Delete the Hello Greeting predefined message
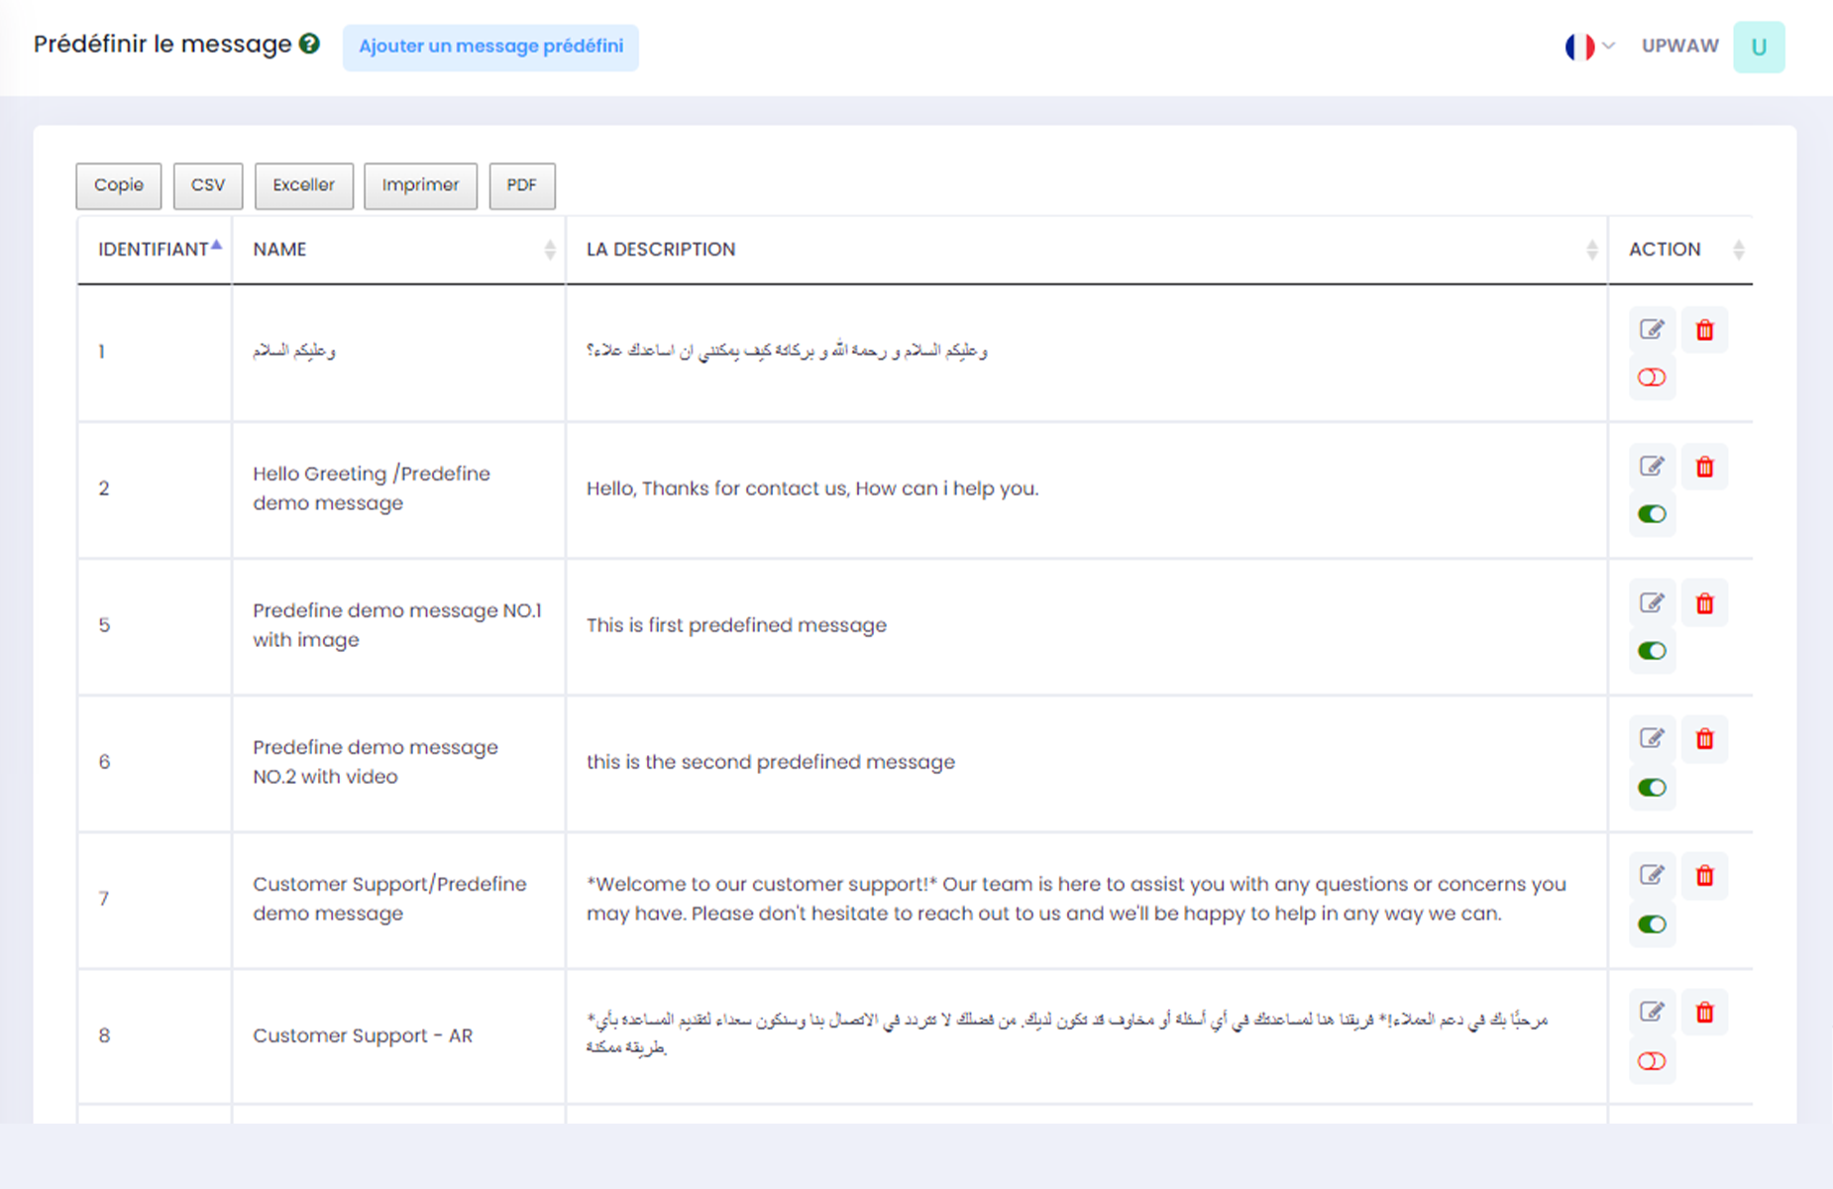The height and width of the screenshot is (1189, 1833). (1704, 467)
